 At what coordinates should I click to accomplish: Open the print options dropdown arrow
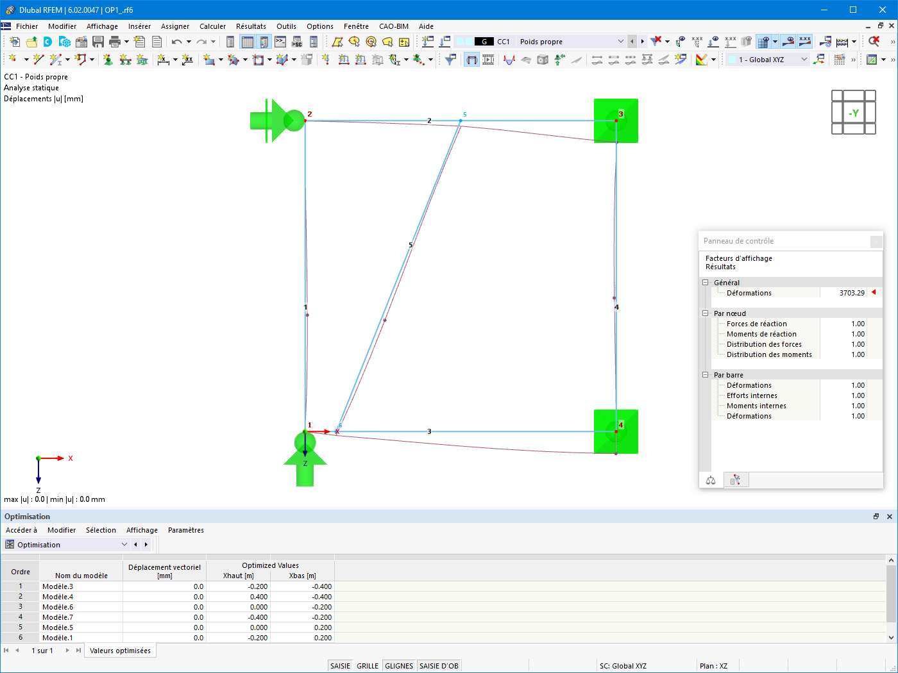click(x=126, y=42)
